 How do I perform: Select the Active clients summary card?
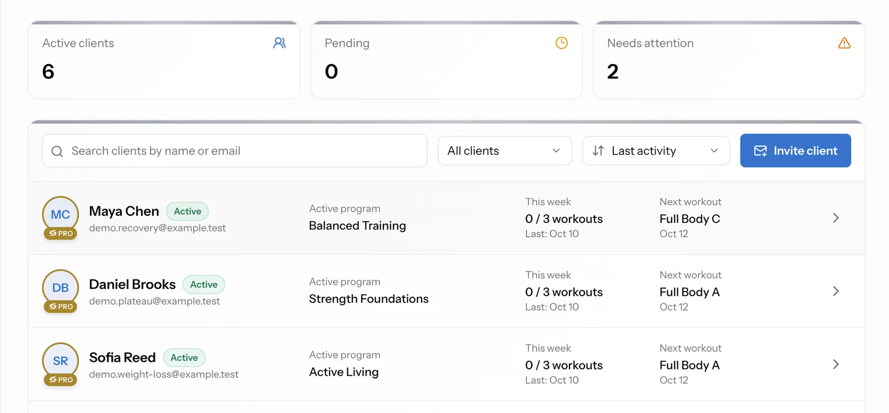[164, 60]
